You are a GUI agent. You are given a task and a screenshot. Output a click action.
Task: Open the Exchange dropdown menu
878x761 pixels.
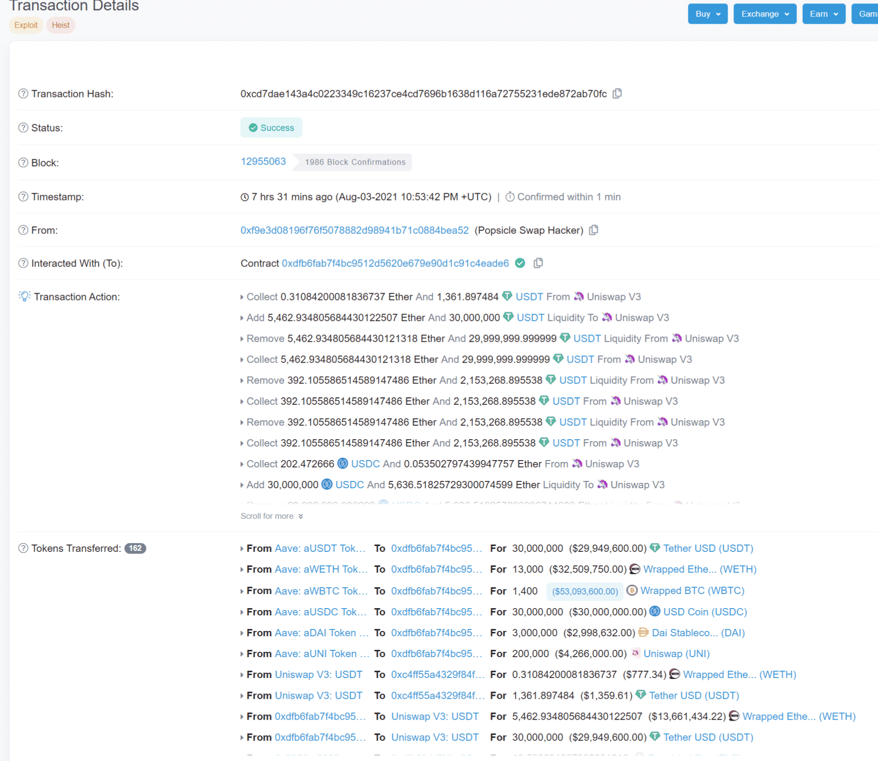(764, 14)
